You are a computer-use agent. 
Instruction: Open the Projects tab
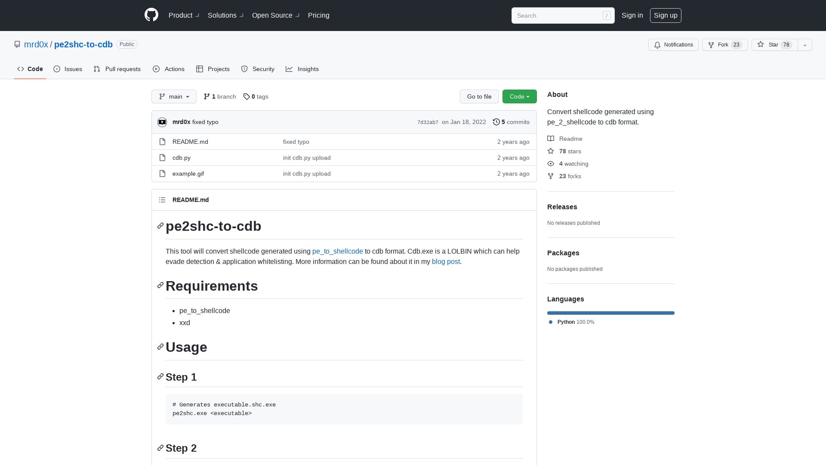tap(213, 69)
